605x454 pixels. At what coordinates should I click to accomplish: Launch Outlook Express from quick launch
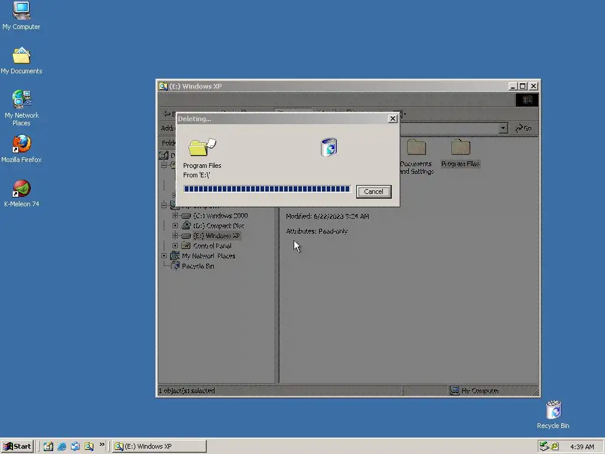pos(75,446)
